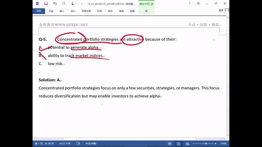Toggle touch/mouse mode icon
Screen dimensions: 262x147
pyautogui.click(x=72, y=4)
